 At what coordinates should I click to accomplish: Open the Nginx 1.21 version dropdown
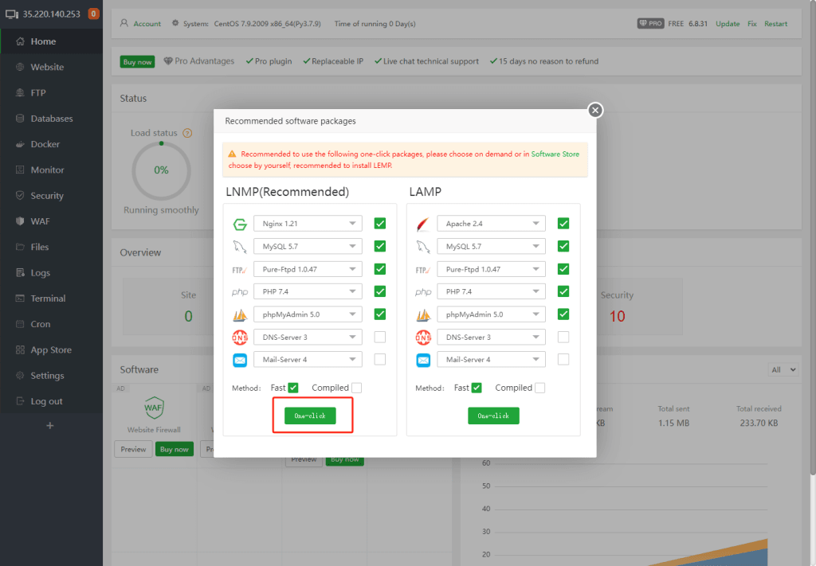[308, 224]
